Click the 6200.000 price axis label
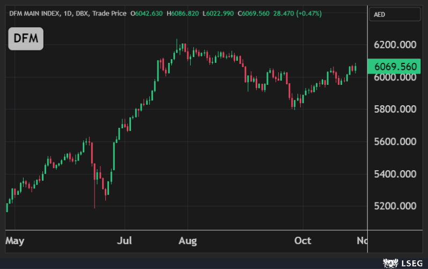Image resolution: width=428 pixels, height=269 pixels. coord(395,45)
